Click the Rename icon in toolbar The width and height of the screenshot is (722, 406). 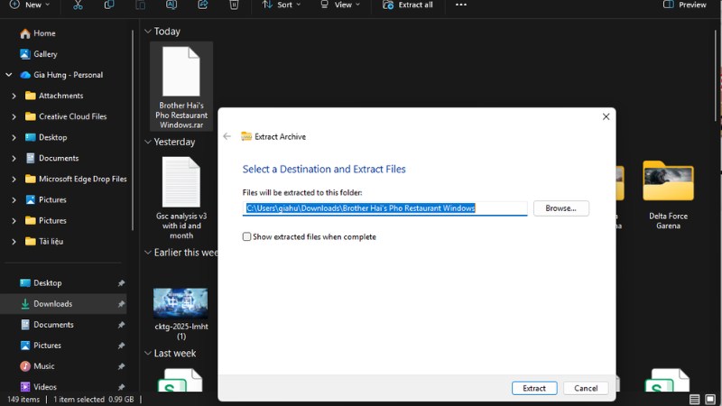coord(171,5)
